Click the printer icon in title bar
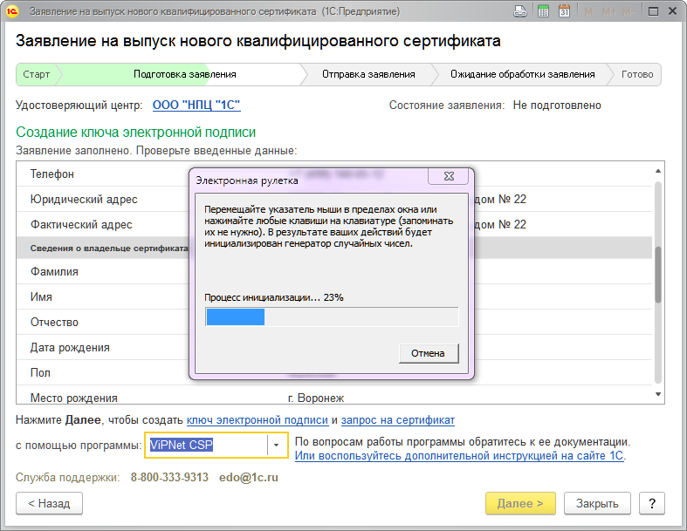The image size is (687, 531). (x=520, y=11)
